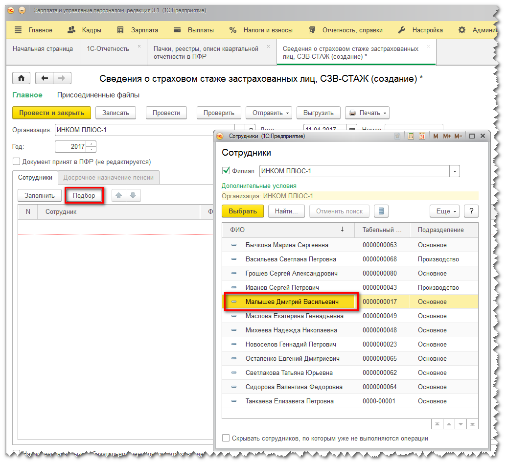Click the M memory button in dialog title
Viewport: 507px width, 465px height.
pyautogui.click(x=436, y=136)
